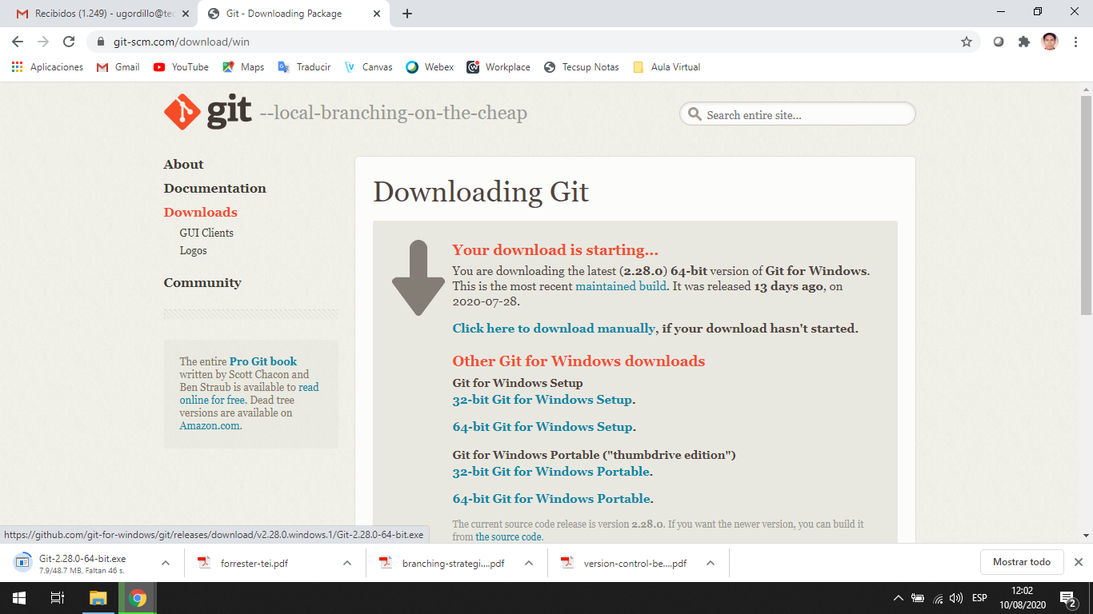Open the Logos page
Screen dimensions: 1093x614
pyautogui.click(x=193, y=250)
